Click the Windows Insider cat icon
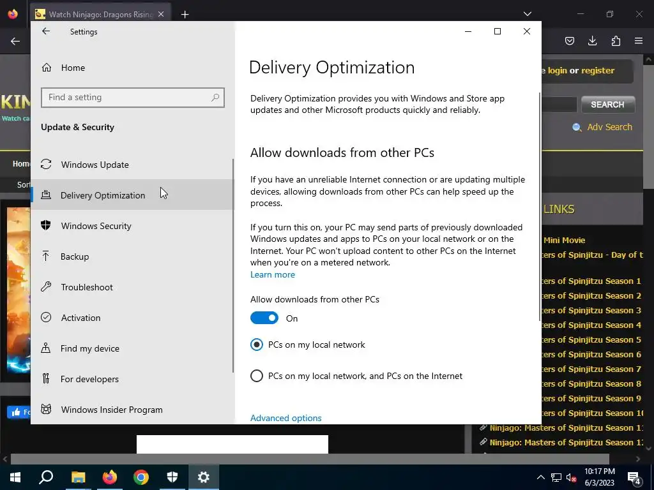Image resolution: width=654 pixels, height=490 pixels. click(46, 409)
